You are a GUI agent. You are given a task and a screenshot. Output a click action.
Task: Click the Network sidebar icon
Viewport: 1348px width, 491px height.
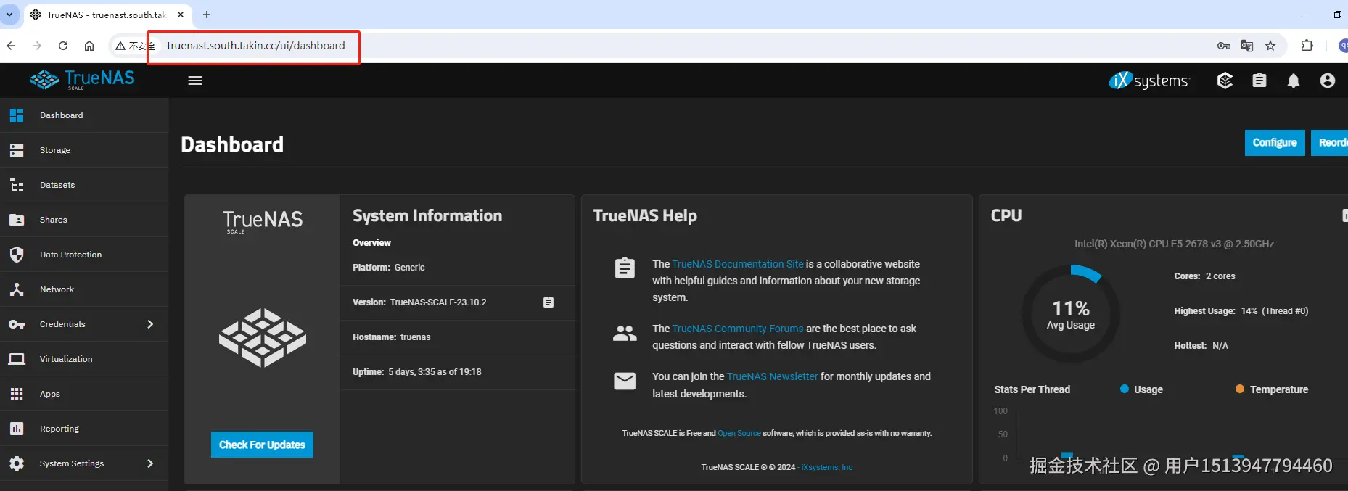tap(17, 289)
